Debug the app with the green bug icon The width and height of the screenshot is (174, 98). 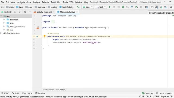pyautogui.click(x=123, y=7)
